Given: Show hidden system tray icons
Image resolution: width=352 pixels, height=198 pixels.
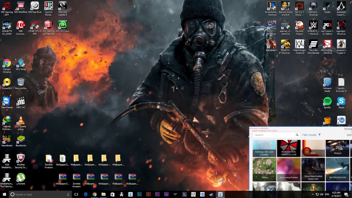Looking at the screenshot, I should [x=313, y=194].
